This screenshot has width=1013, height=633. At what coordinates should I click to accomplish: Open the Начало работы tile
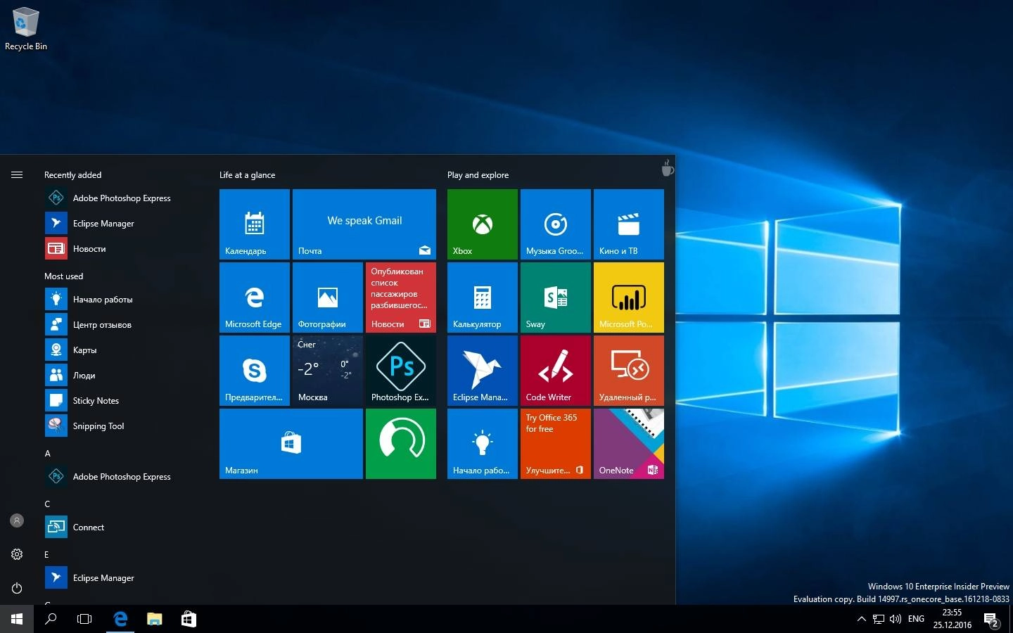click(483, 444)
